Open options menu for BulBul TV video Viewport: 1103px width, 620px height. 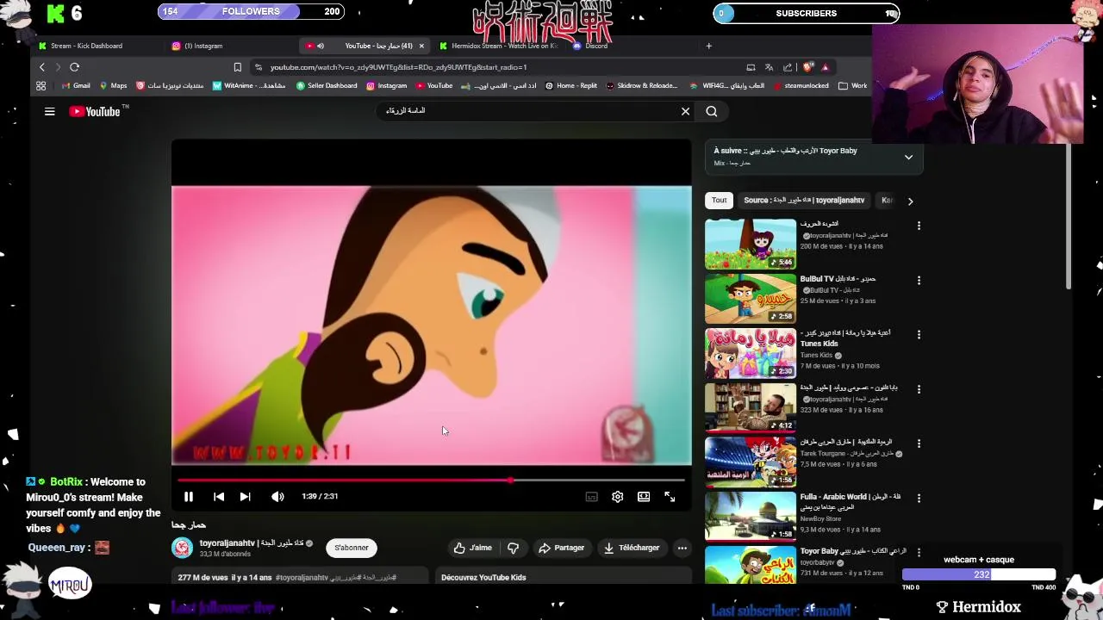[919, 280]
